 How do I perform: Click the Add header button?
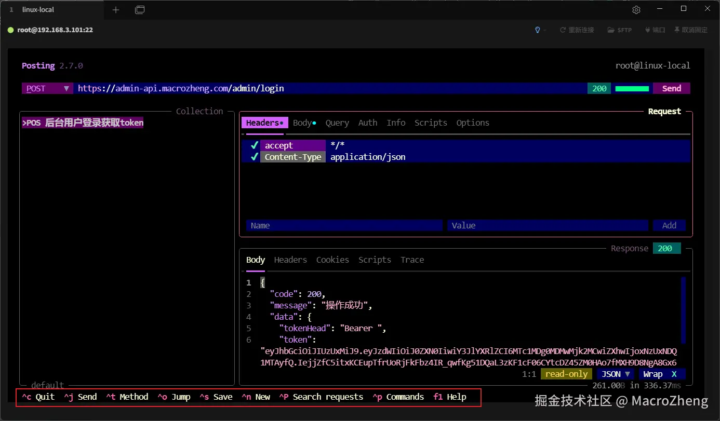tap(669, 225)
